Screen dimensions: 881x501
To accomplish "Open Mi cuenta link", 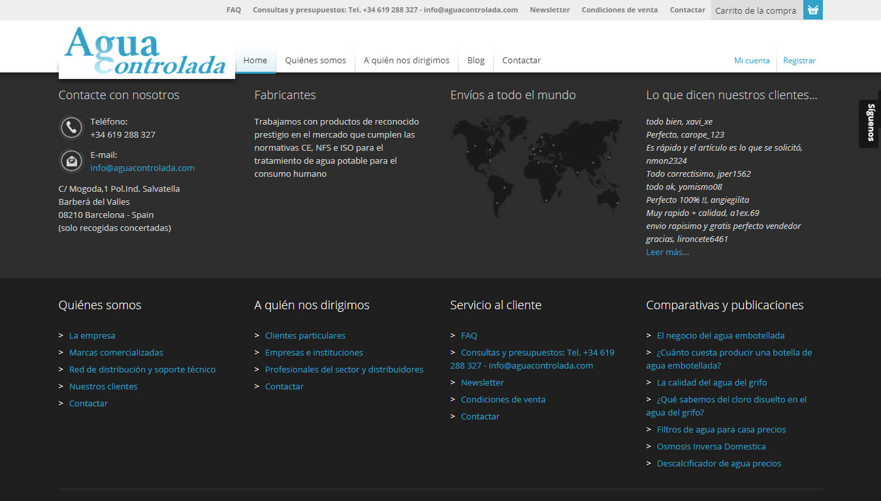I will tap(752, 61).
